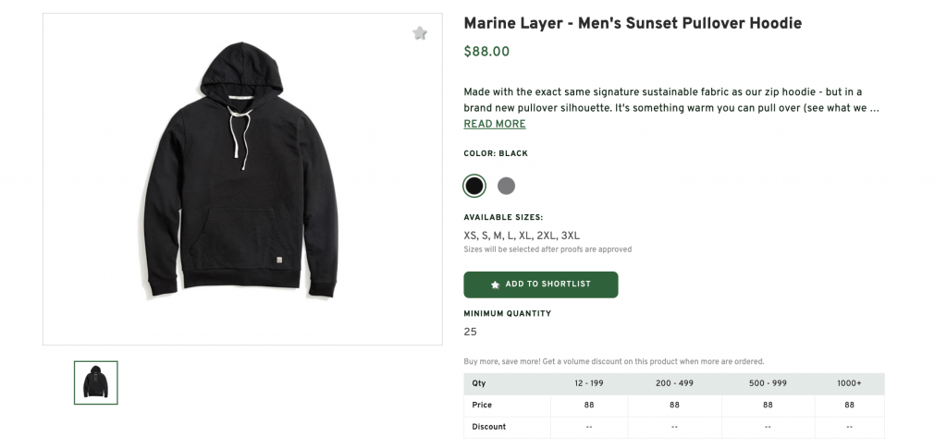Click the Marine Layer hoodie product title
Image resolution: width=947 pixels, height=448 pixels.
coord(632,23)
